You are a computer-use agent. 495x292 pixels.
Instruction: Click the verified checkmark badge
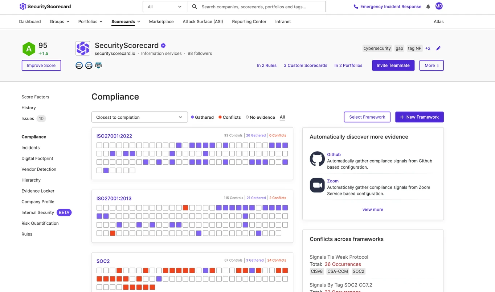coord(163,46)
